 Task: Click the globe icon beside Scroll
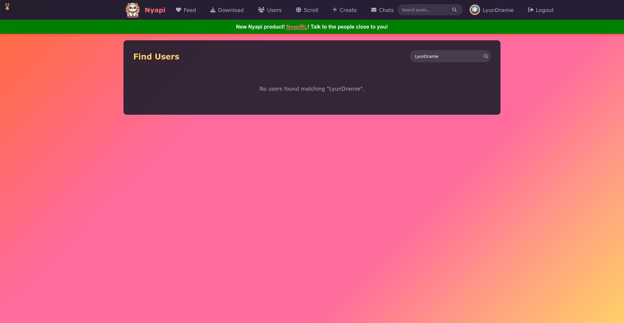[x=298, y=10]
